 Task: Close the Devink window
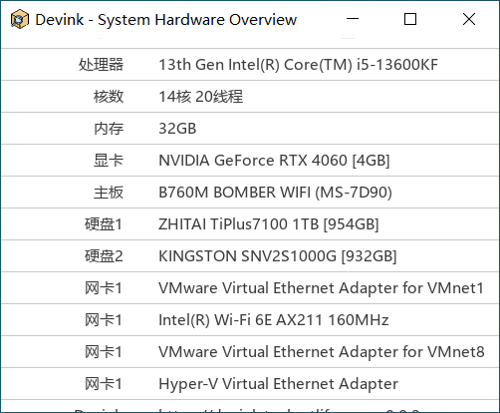(x=469, y=19)
